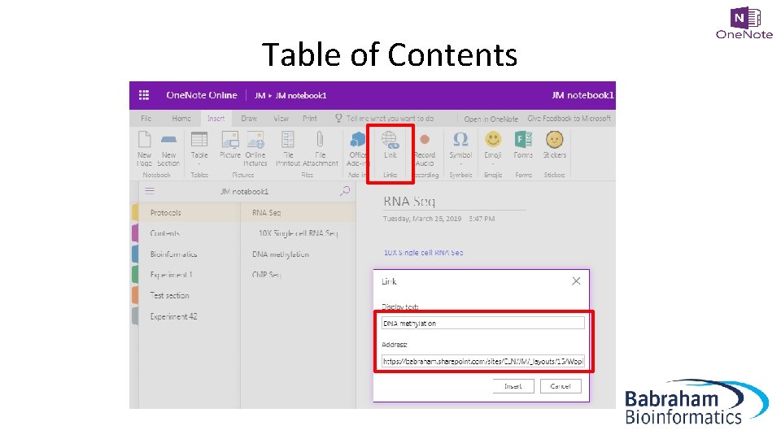This screenshot has height=439, width=781.
Task: Select the Protocols section
Action: pyautogui.click(x=189, y=212)
